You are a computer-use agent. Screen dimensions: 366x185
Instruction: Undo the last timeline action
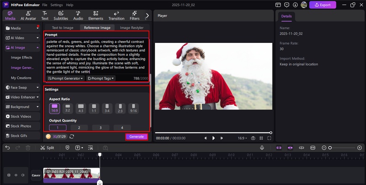click(x=7, y=148)
